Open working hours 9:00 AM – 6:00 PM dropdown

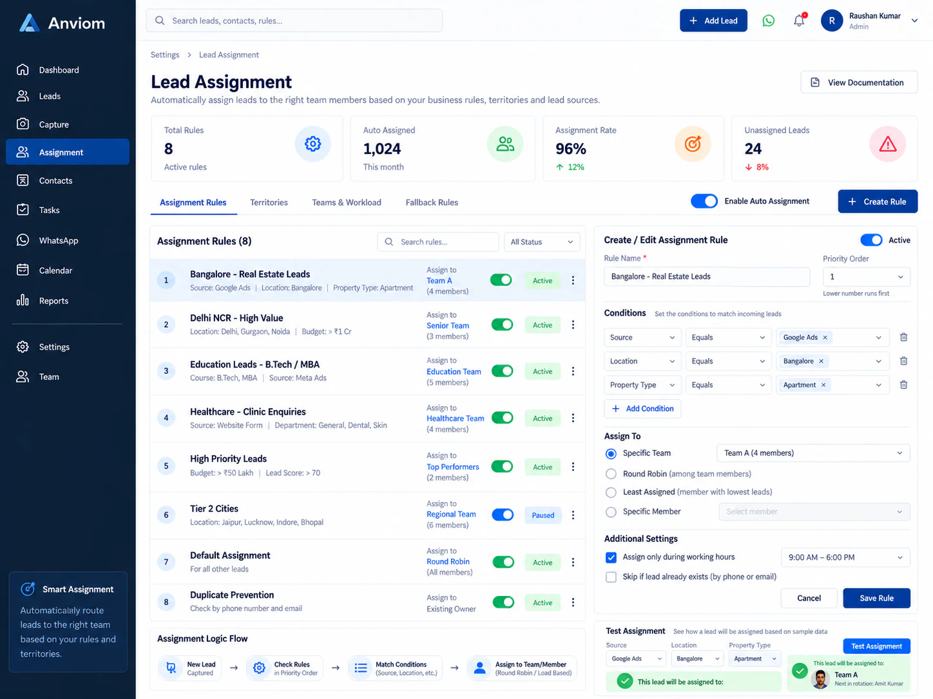[845, 557]
